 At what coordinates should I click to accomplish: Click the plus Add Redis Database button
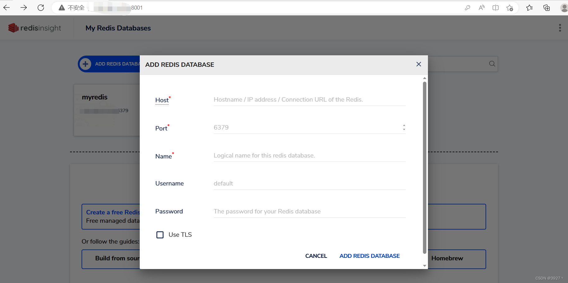point(109,64)
